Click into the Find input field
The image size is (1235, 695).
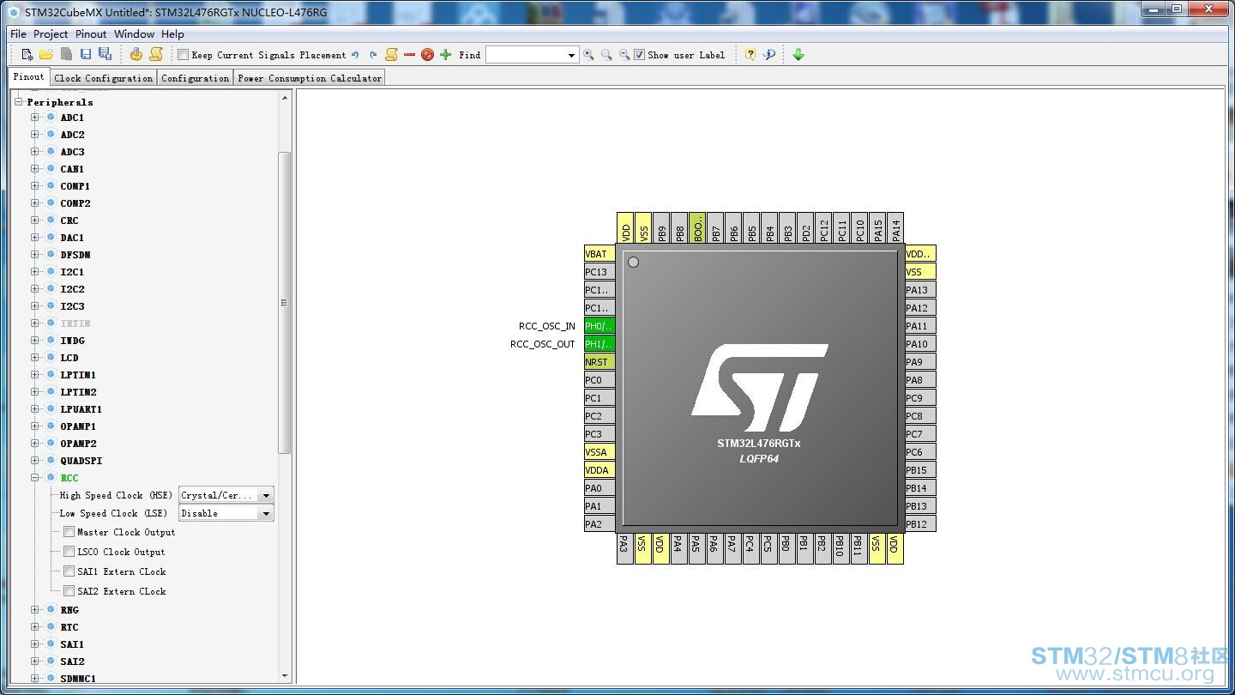coord(526,55)
